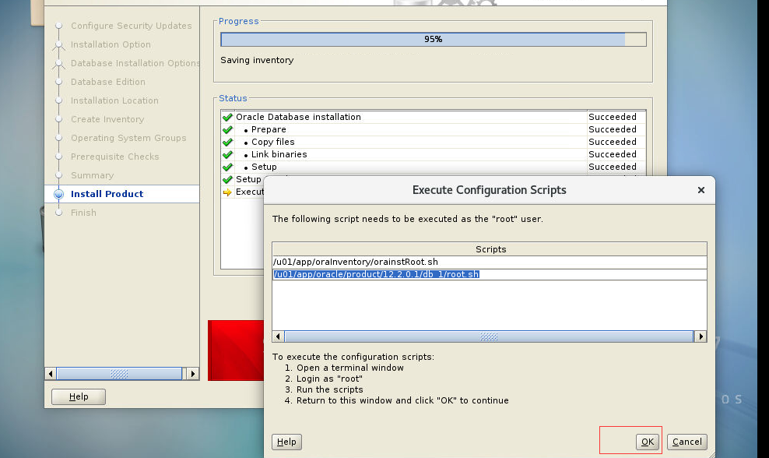
Task: Click steps panel horizontal scrollbar thumb
Action: point(119,374)
